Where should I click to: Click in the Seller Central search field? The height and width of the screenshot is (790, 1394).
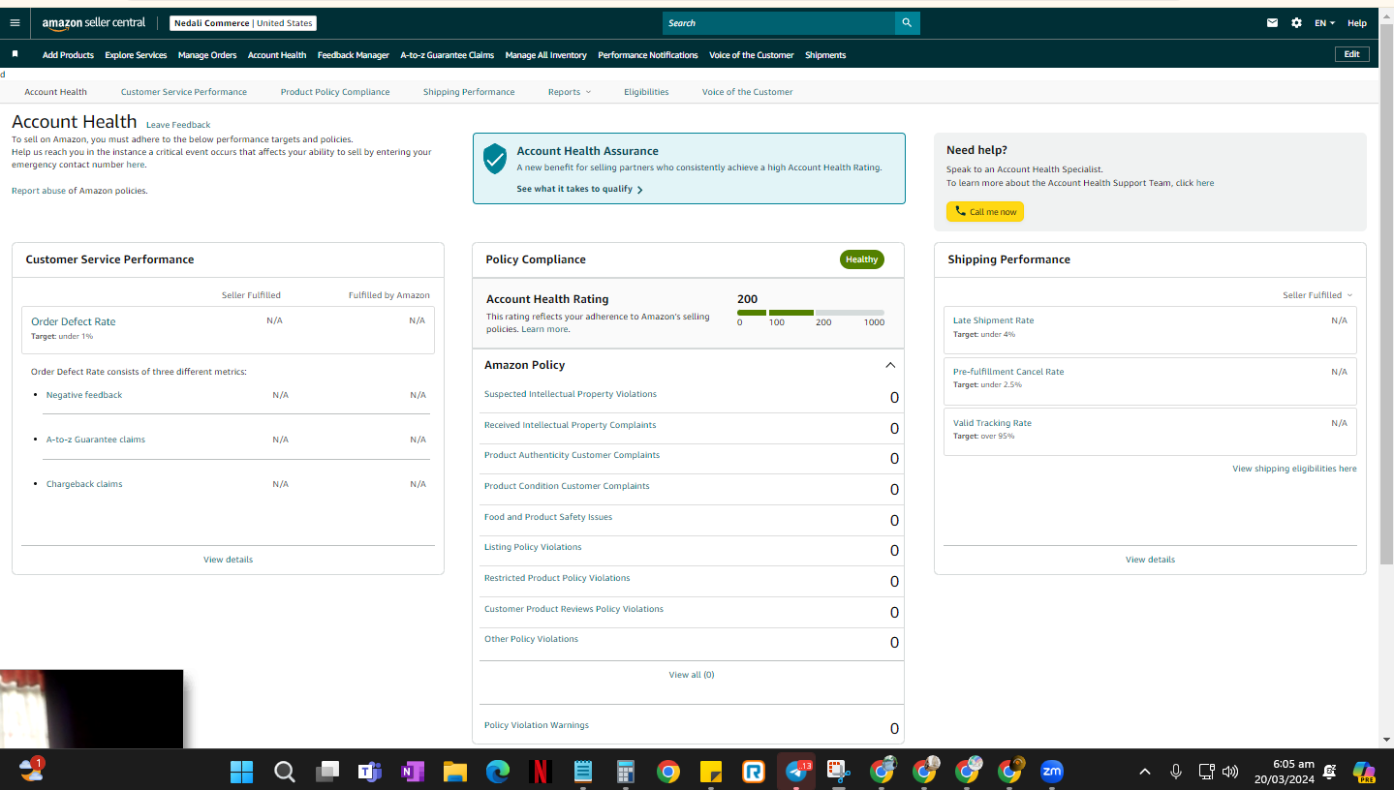[779, 23]
